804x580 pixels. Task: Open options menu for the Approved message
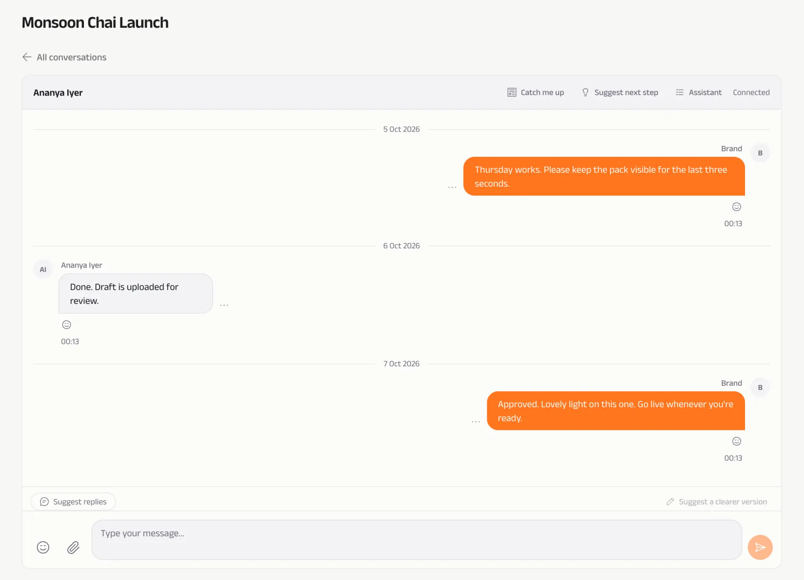pyautogui.click(x=476, y=421)
